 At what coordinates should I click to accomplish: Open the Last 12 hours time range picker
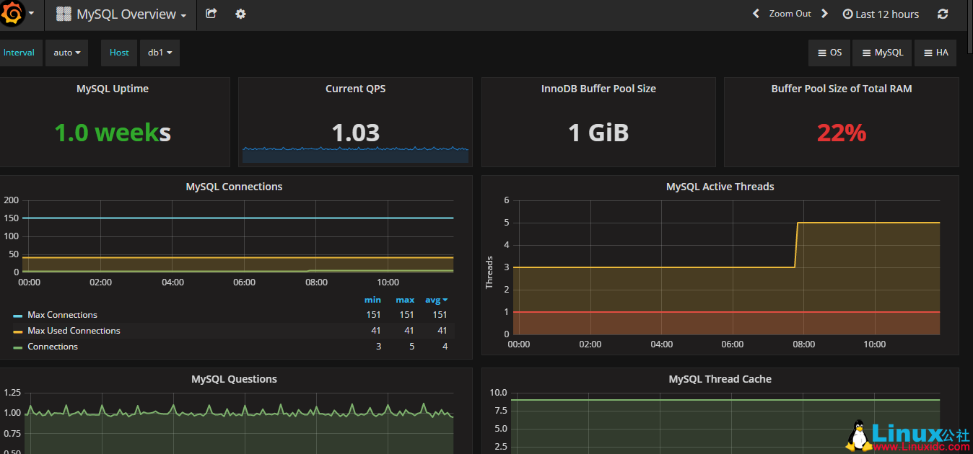[888, 13]
